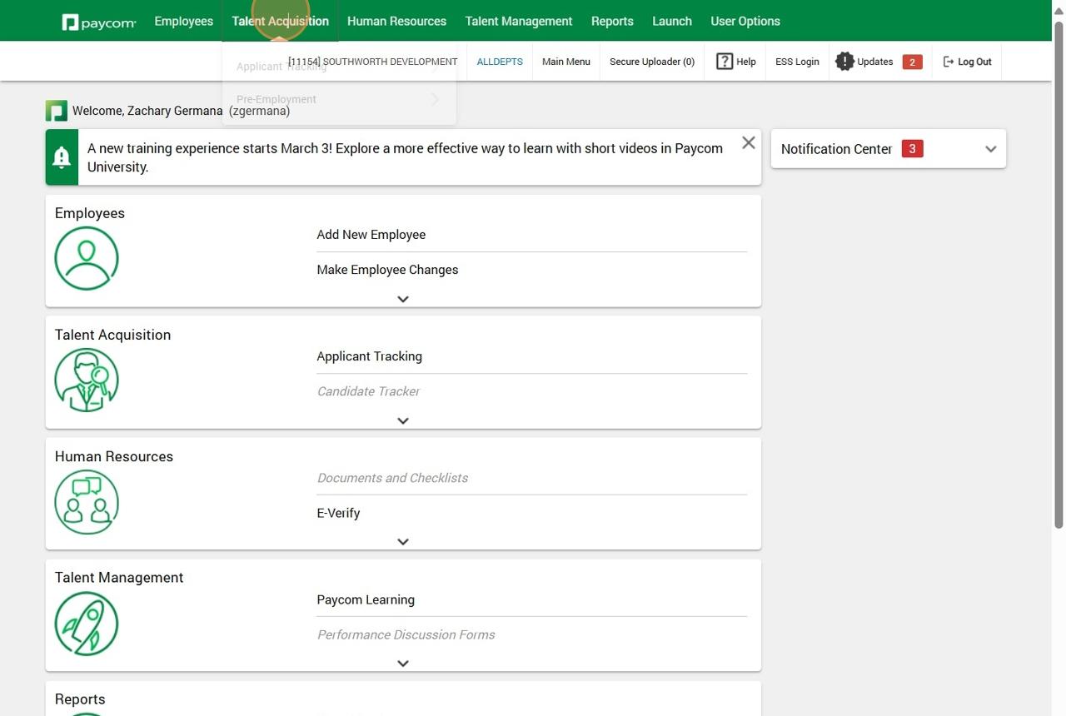1066x716 pixels.
Task: Open Applicant Tracking in Talent Acquisition card
Action: (x=370, y=356)
